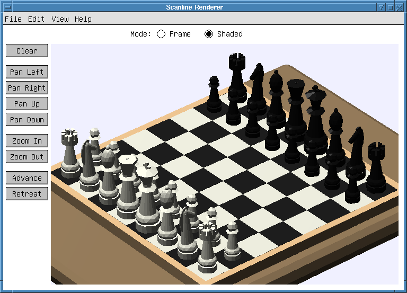Image resolution: width=407 pixels, height=293 pixels.
Task: Click the Scanline Renderer title bar text
Action: tap(194, 7)
